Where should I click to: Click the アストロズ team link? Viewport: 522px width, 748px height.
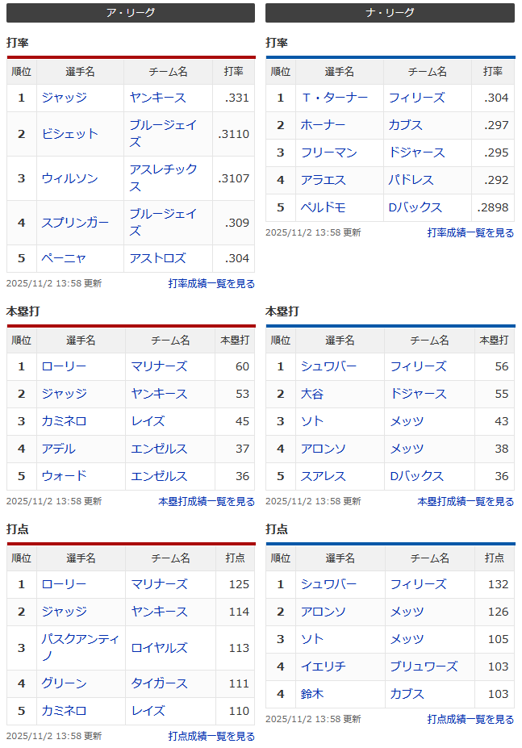point(157,259)
